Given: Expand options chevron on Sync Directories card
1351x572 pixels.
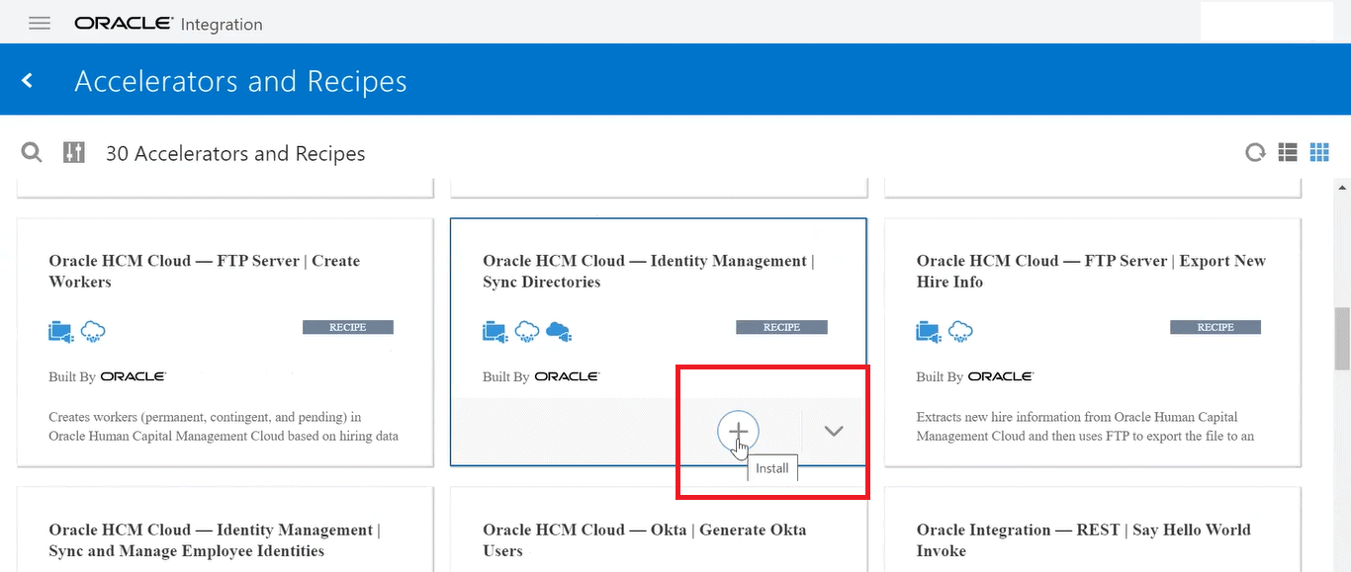Looking at the screenshot, I should point(833,432).
